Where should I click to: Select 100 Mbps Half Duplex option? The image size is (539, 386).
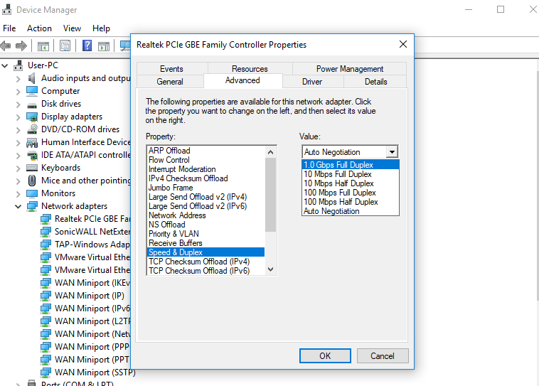[x=351, y=202]
